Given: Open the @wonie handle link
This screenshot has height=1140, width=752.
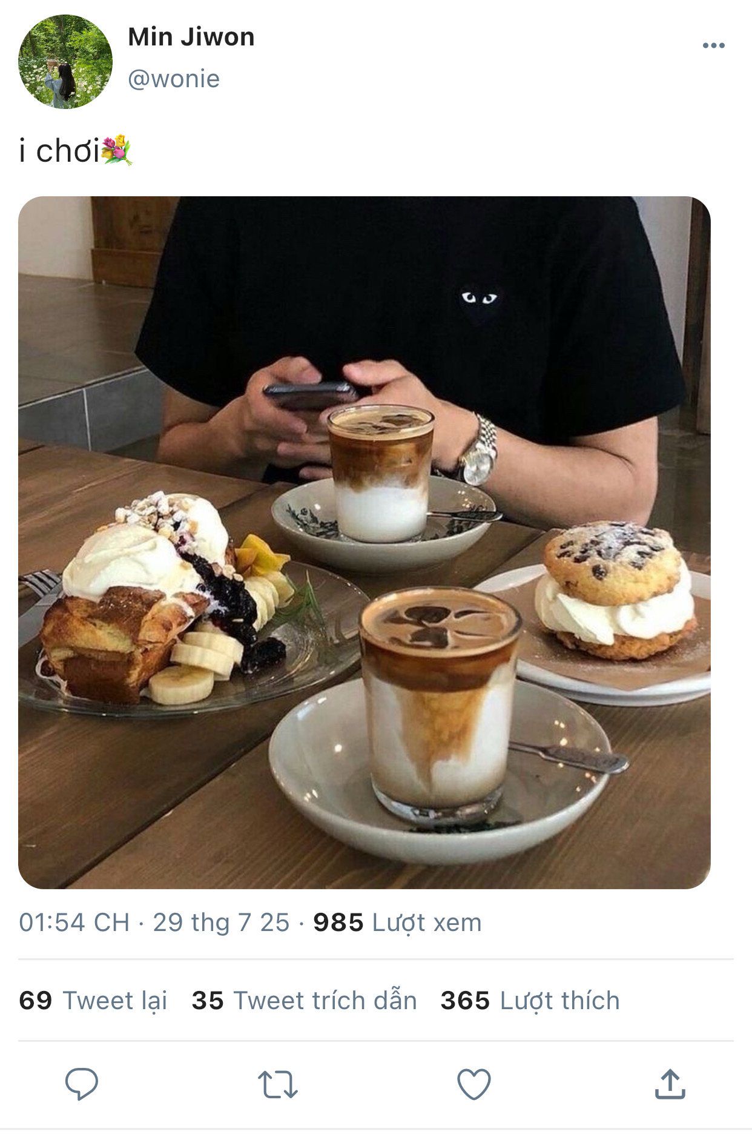Looking at the screenshot, I should tap(174, 79).
